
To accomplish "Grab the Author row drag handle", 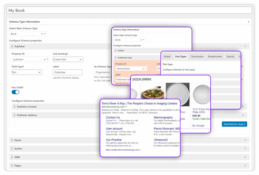I will click(12, 149).
